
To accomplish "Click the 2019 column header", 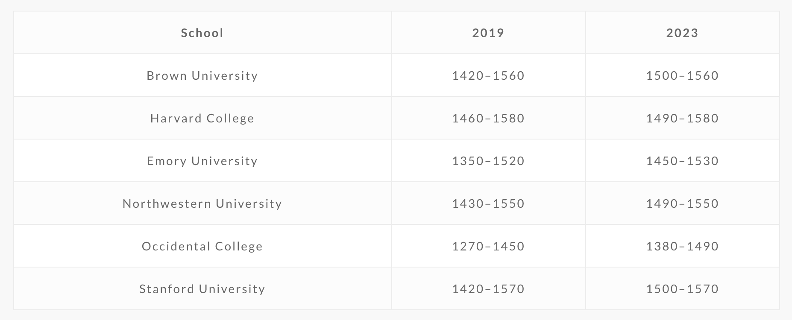I will click(488, 33).
